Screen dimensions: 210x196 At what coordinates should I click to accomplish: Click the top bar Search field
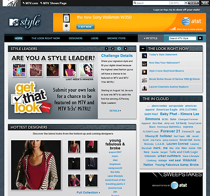click(x=151, y=3)
